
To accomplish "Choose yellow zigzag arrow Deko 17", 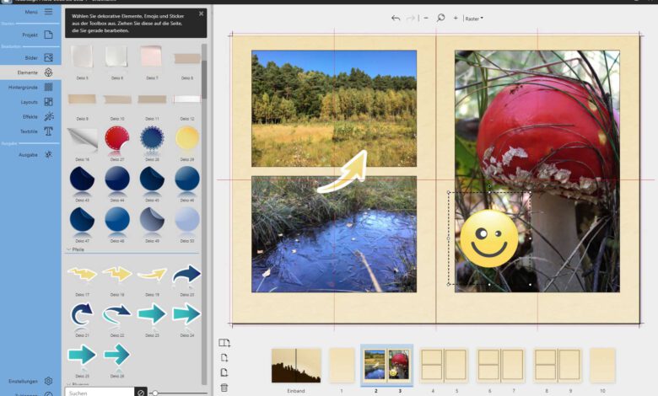I will 83,274.
